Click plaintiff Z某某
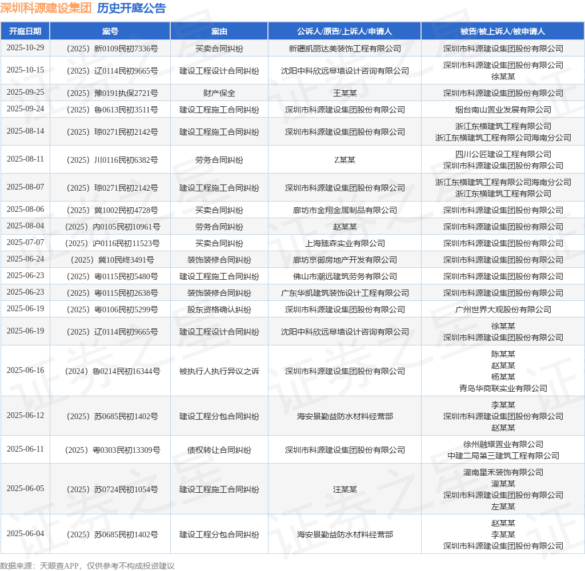585x571 pixels. 344,160
